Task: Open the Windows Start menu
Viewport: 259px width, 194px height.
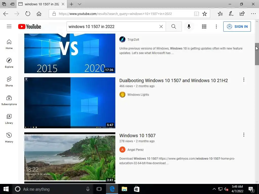Action: (6, 189)
